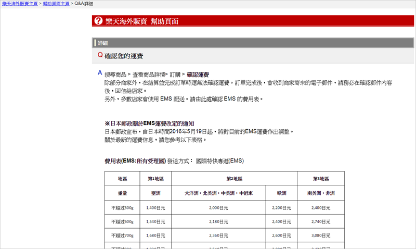This screenshot has width=416, height=249.
Task: Select the 第2地區 column header
Action: [x=234, y=179]
